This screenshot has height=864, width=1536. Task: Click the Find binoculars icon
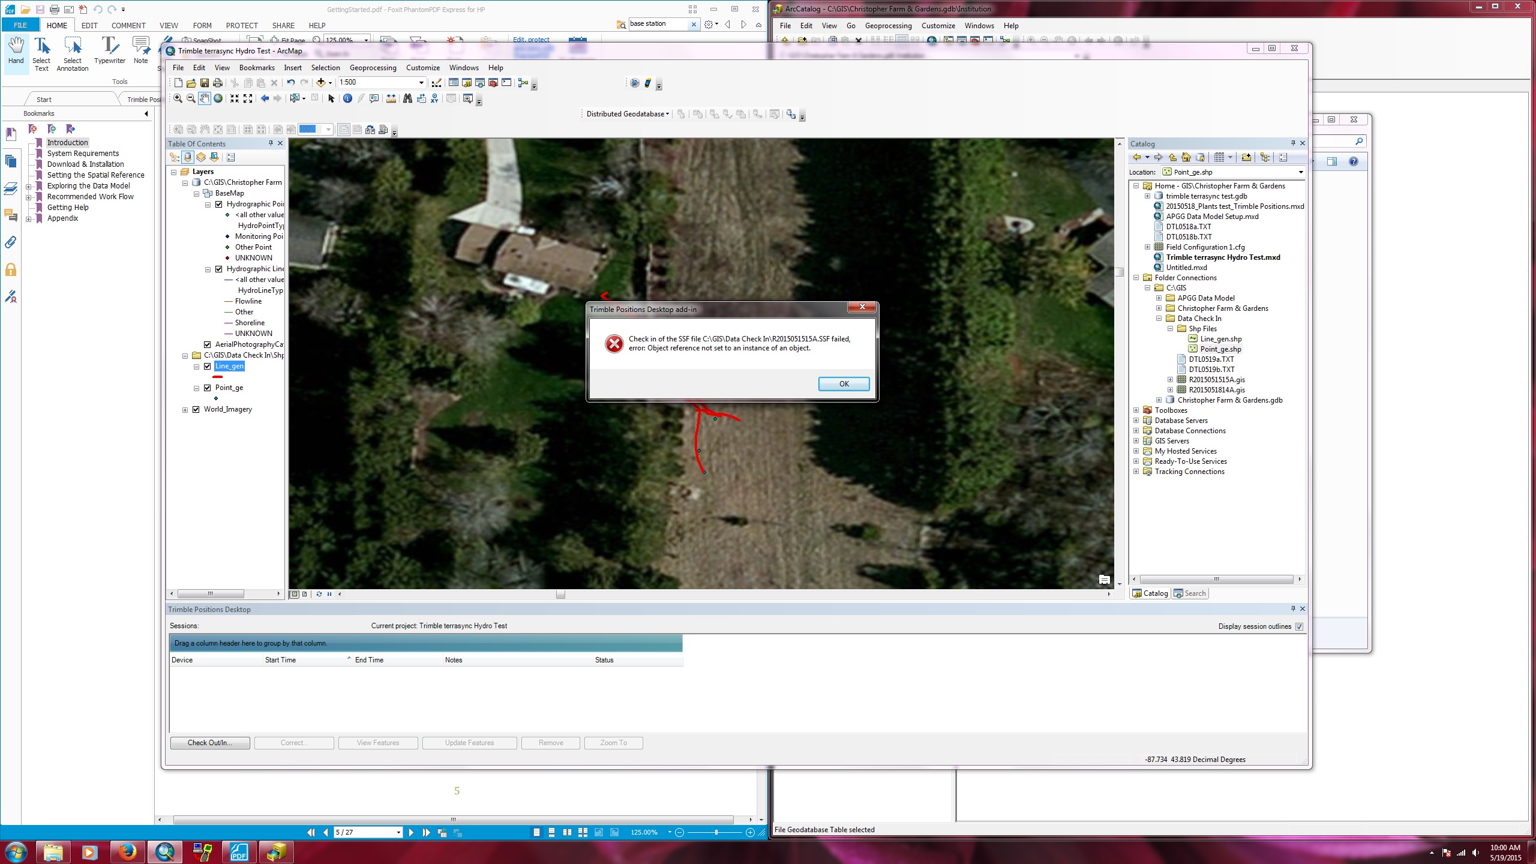click(407, 98)
